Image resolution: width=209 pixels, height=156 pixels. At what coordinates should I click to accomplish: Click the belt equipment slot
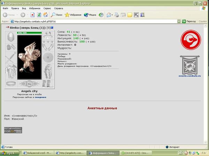[x=11, y=84]
